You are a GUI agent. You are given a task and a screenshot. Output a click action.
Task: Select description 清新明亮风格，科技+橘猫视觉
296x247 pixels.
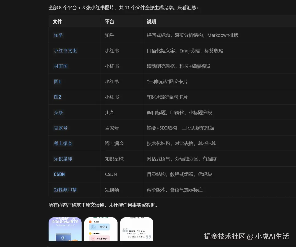click(x=179, y=66)
